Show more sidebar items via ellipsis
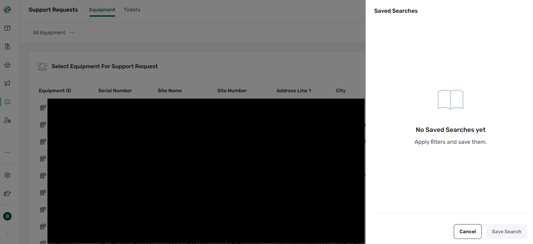The width and height of the screenshot is (533, 244). (7, 152)
